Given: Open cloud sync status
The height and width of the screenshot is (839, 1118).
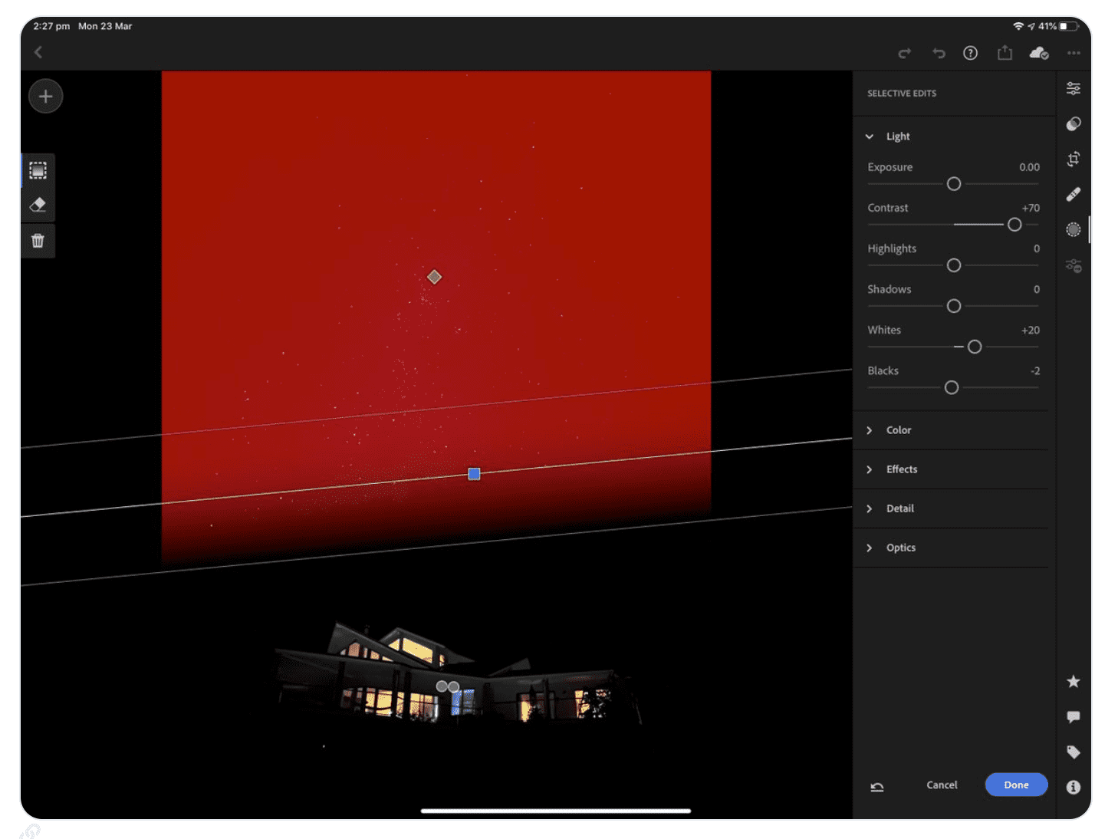Looking at the screenshot, I should pos(1038,52).
